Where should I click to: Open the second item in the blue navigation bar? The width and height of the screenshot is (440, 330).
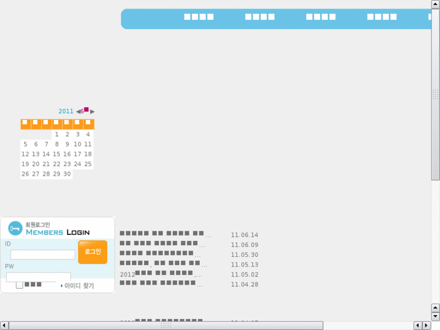coord(260,17)
